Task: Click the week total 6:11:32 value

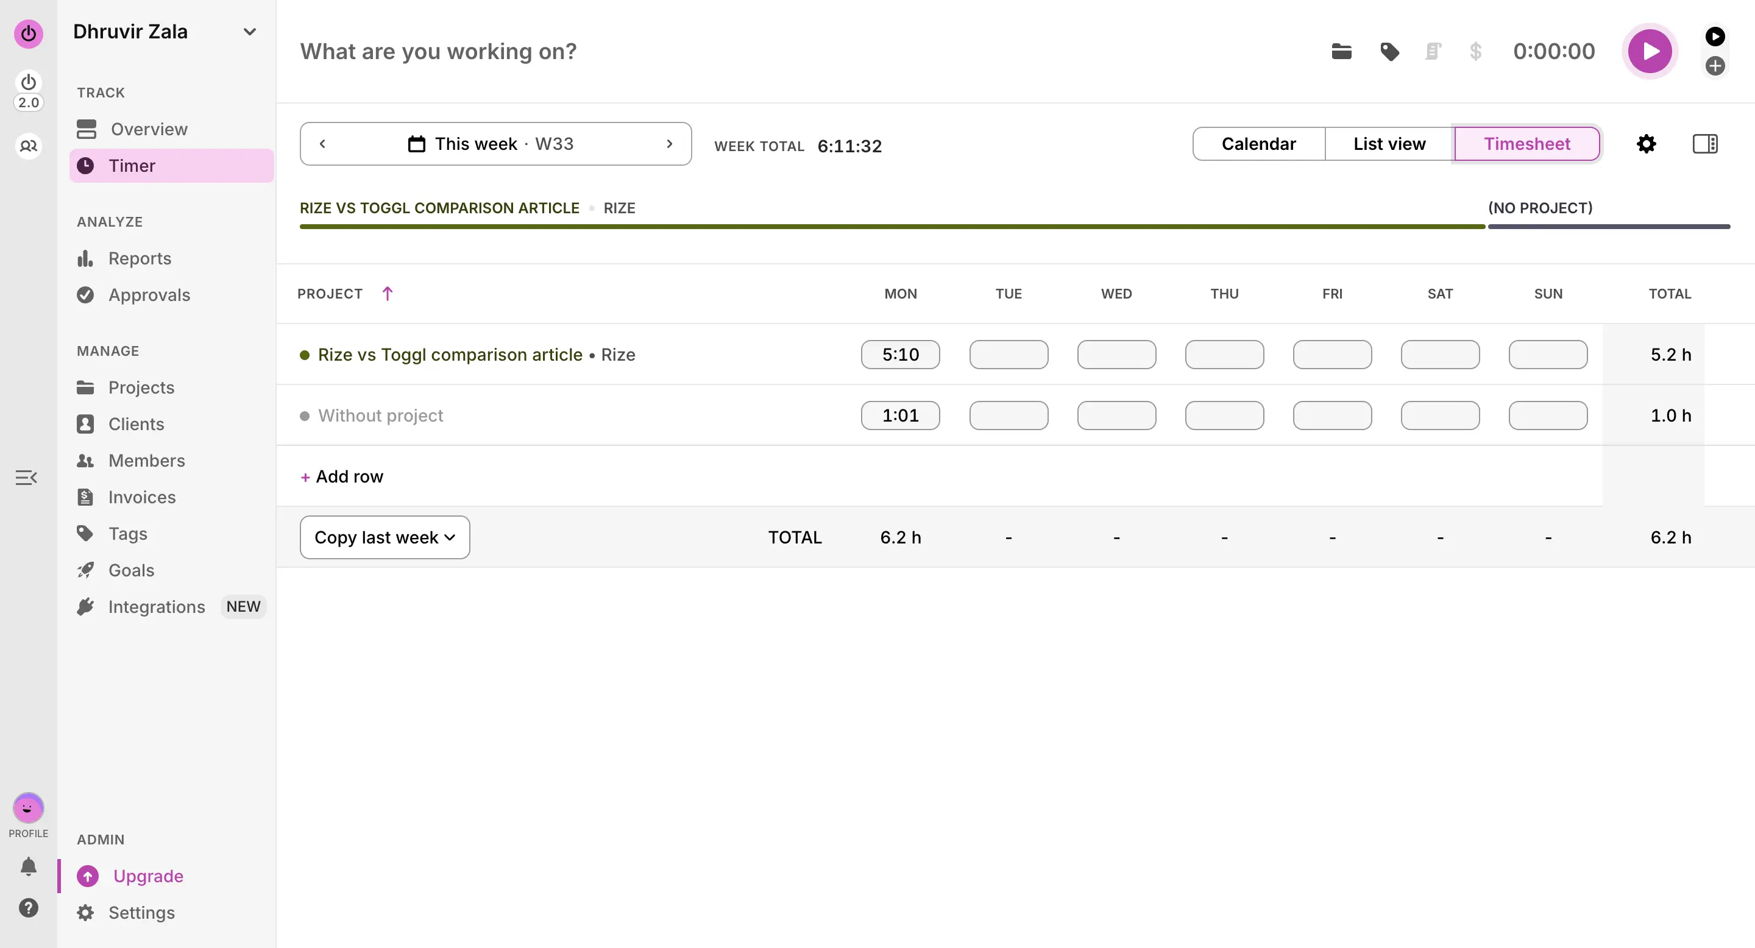Action: pyautogui.click(x=849, y=146)
